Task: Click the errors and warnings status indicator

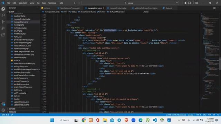Action: pyautogui.click(x=6, y=115)
